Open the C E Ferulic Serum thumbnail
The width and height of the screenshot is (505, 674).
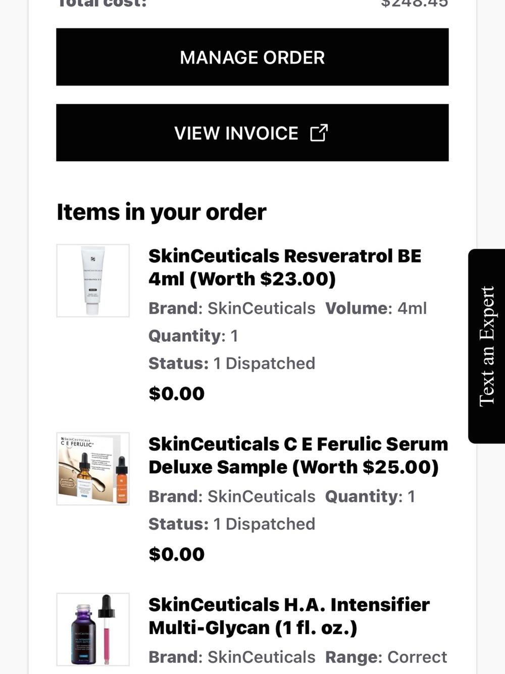tap(93, 469)
